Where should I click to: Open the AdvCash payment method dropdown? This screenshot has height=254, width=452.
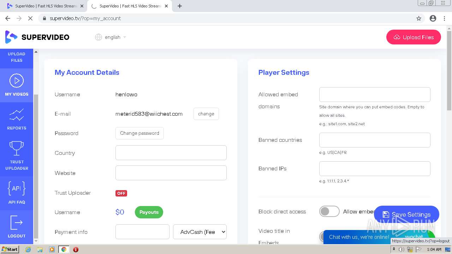[200, 232]
